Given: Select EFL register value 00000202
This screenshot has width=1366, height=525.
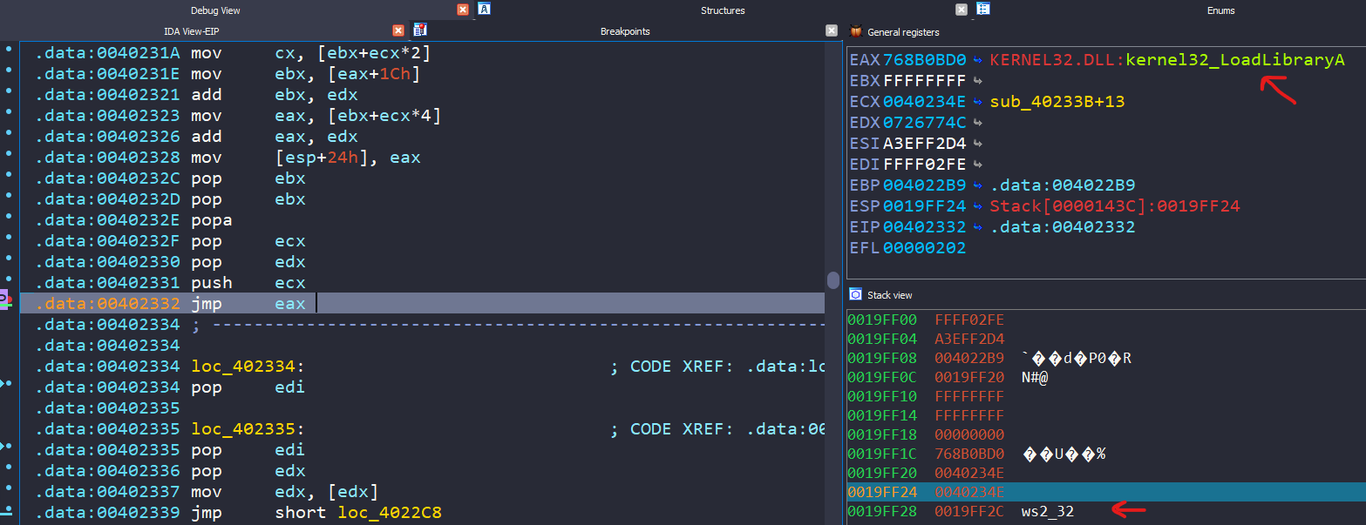Looking at the screenshot, I should click(x=925, y=248).
